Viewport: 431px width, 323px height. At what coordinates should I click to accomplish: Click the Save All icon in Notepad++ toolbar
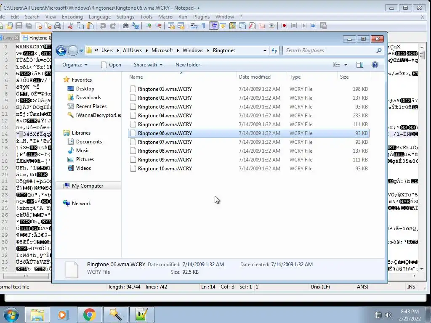point(29,26)
